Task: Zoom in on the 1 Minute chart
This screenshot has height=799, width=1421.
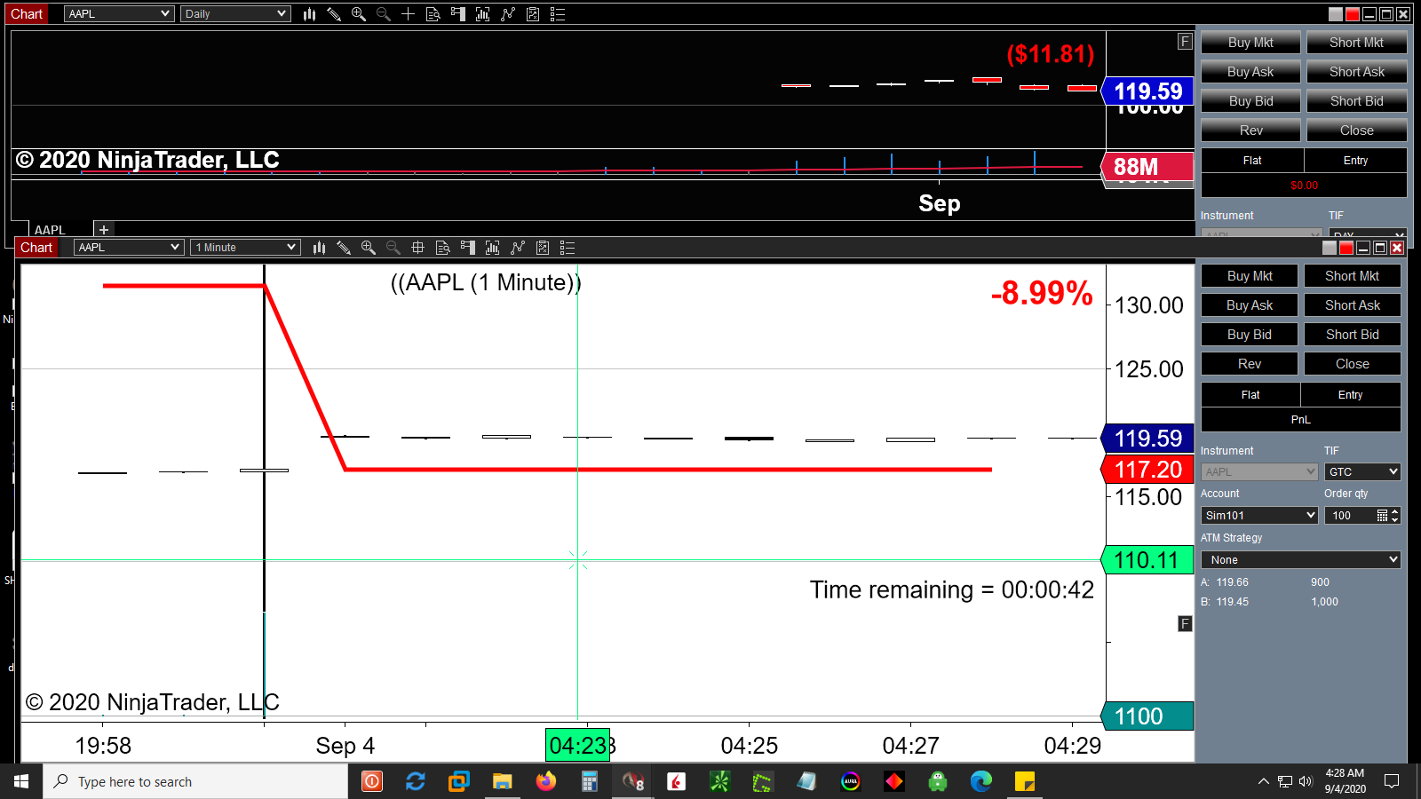Action: 369,248
